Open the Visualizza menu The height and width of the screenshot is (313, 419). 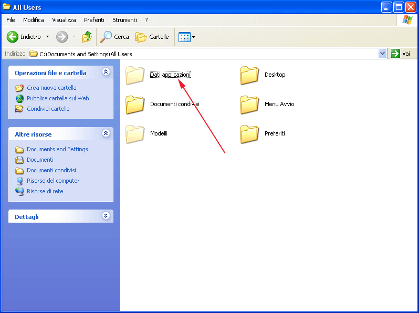(x=64, y=20)
